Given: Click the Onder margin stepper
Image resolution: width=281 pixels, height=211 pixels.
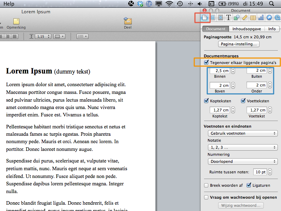Looking at the screenshot, I should point(270,85).
